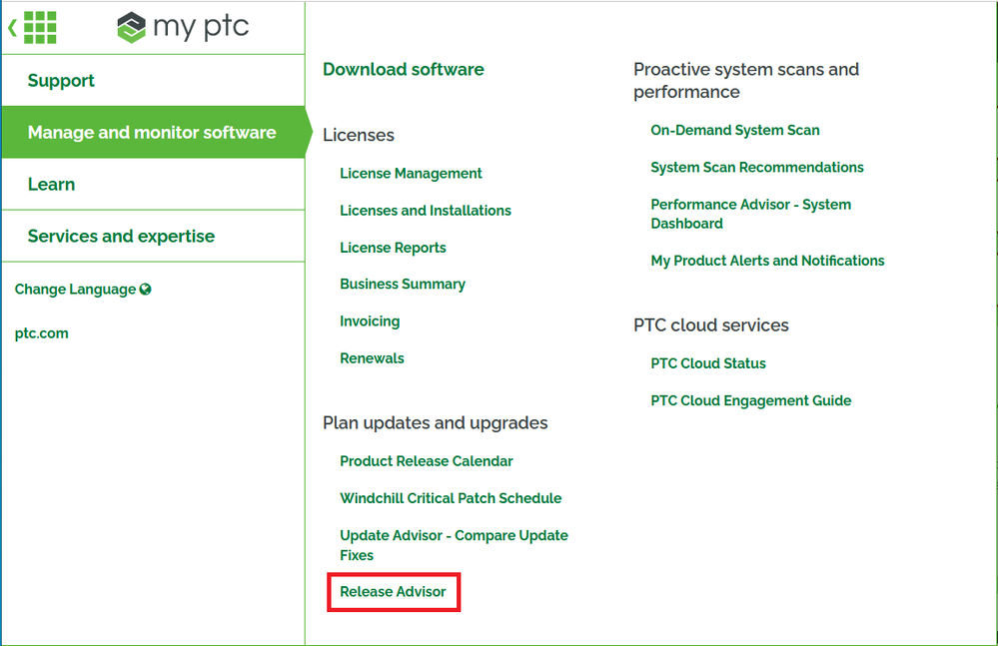Click Plan updates and upgrades heading
The height and width of the screenshot is (646, 998).
point(436,422)
